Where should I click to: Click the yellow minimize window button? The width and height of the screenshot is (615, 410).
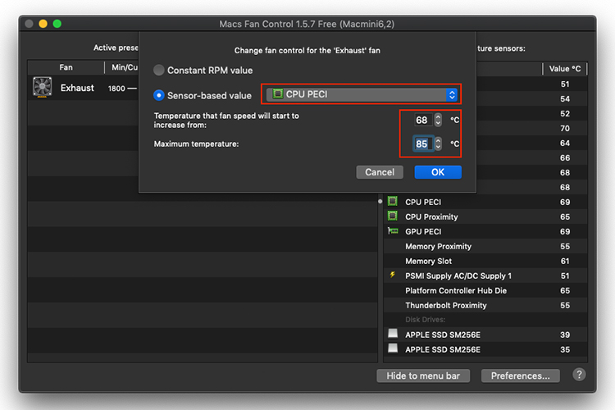tap(43, 24)
